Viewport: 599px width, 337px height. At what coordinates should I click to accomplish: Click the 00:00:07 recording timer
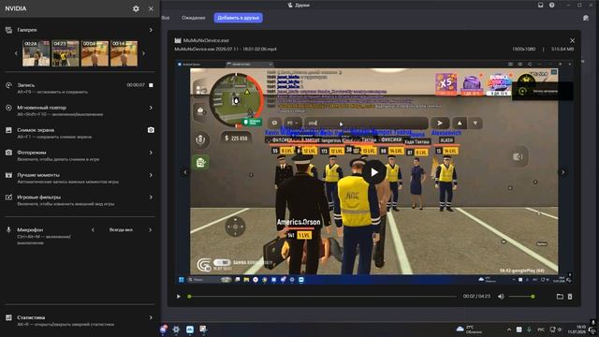click(136, 85)
